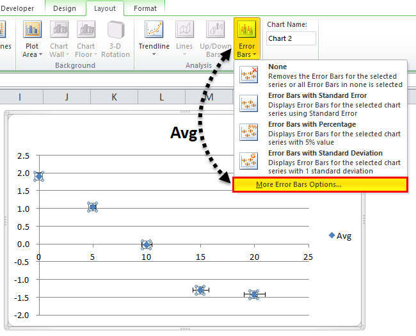Click the Lines icon

(184, 29)
